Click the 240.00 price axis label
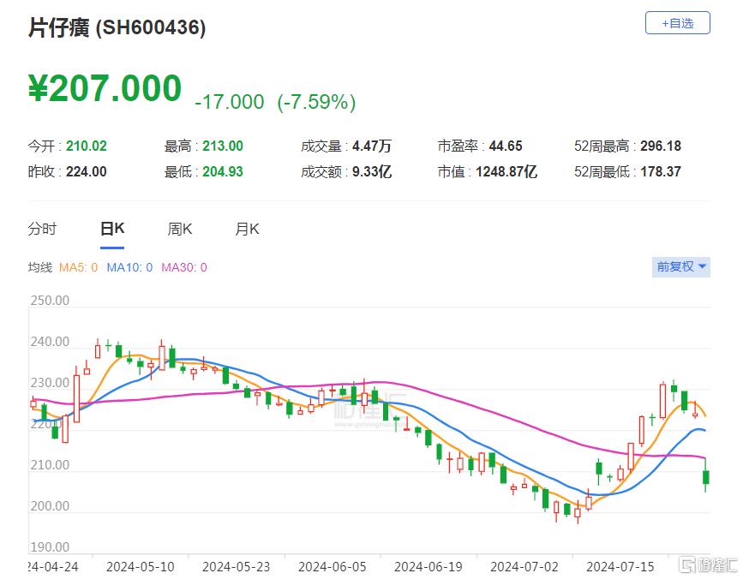 pos(50,342)
